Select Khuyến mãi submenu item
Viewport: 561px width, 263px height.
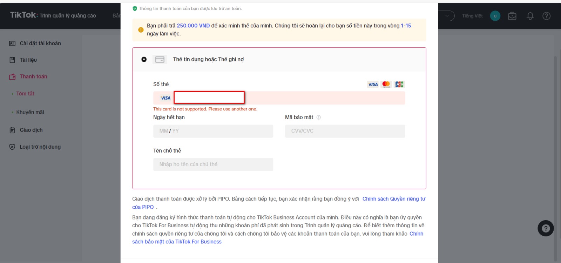click(x=30, y=112)
